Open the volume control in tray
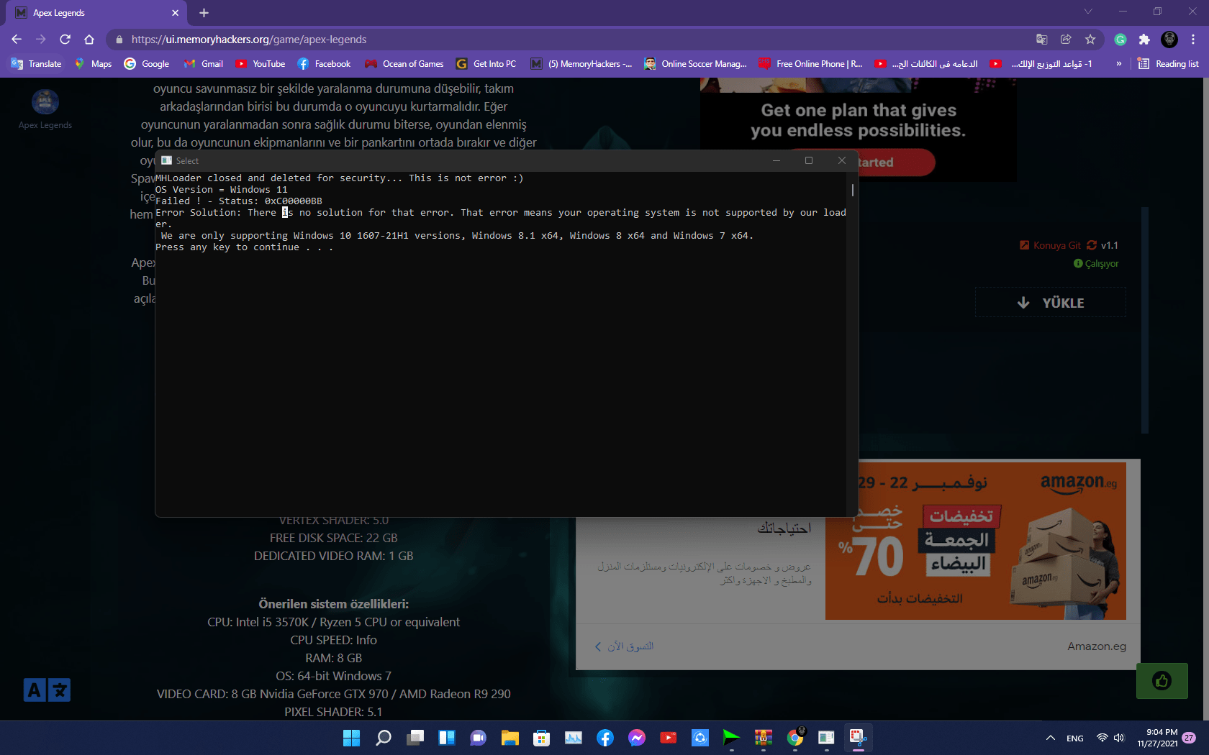The height and width of the screenshot is (755, 1209). pos(1119,738)
